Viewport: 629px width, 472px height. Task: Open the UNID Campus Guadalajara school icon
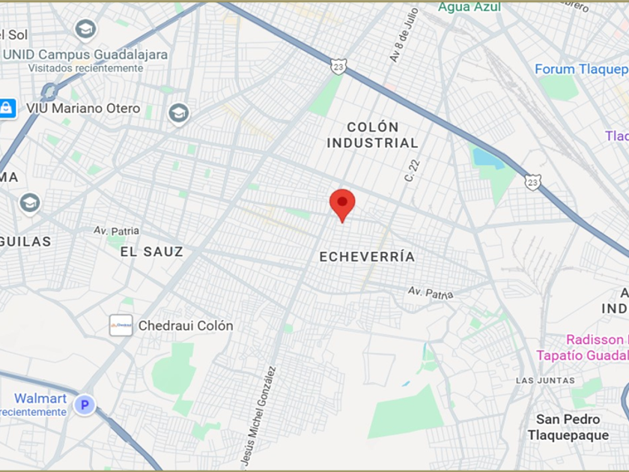click(x=85, y=30)
